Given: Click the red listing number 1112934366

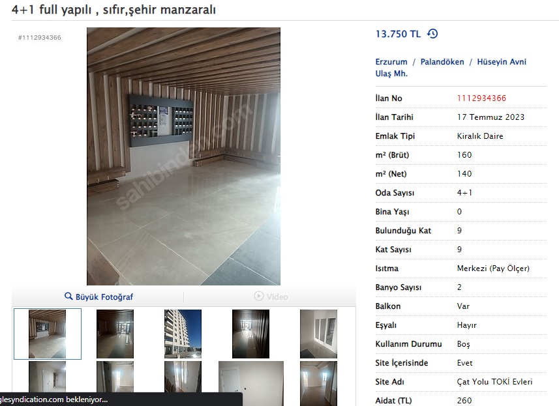Looking at the screenshot, I should point(481,98).
